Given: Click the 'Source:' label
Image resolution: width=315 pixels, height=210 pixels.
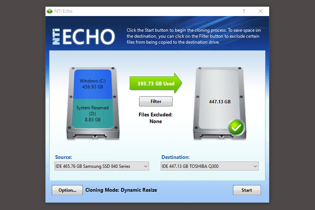Looking at the screenshot, I should (63, 157).
